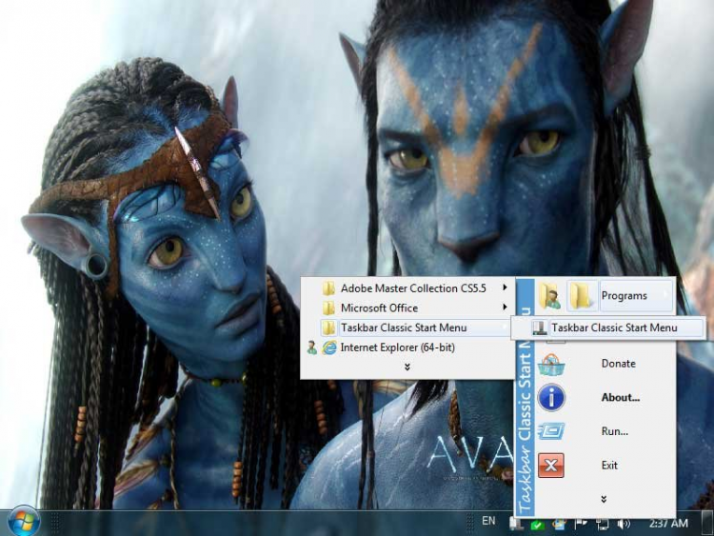Viewport: 714px width, 536px height.
Task: Click the Taskbar Classic Start Menu tray icon
Action: pyautogui.click(x=516, y=524)
